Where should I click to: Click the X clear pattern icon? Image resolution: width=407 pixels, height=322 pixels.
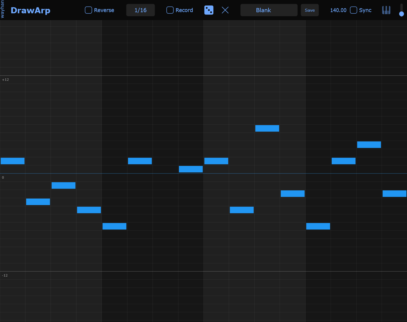[x=225, y=10]
